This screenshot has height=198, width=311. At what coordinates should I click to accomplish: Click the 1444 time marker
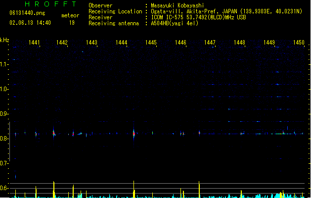pyautogui.click(x=122, y=42)
